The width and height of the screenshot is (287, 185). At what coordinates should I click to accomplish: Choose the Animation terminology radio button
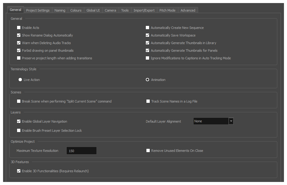pos(147,80)
